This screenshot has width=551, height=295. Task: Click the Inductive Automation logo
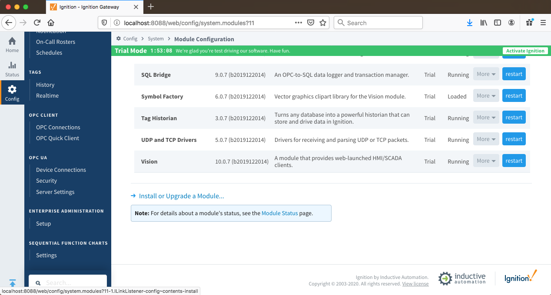click(461, 278)
